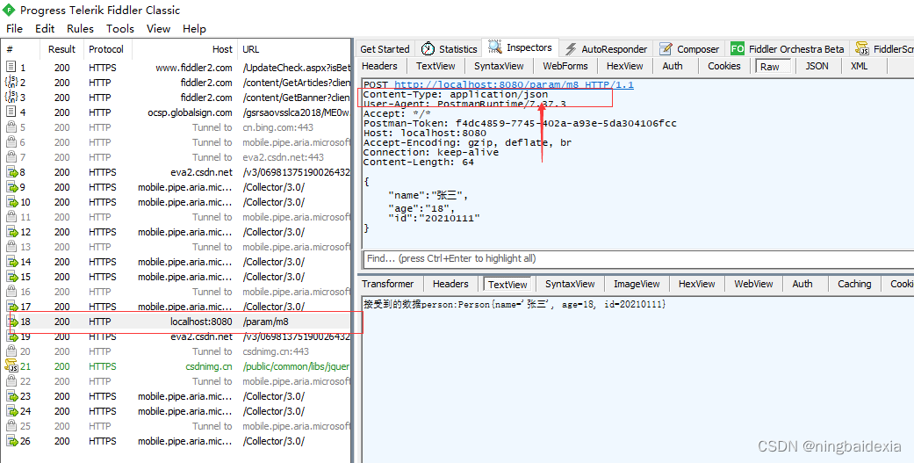Open request JSON inspector tab
The width and height of the screenshot is (914, 463).
[817, 66]
